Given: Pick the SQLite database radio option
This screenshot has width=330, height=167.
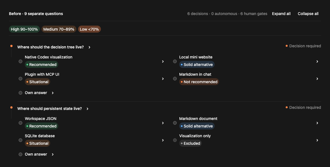Looking at the screenshot, I should coord(20,140).
